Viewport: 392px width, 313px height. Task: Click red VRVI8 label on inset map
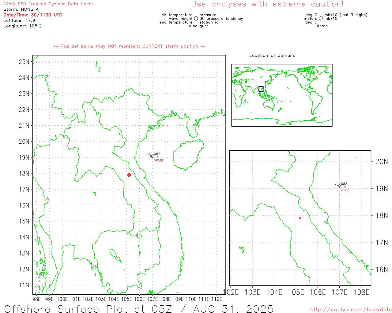(x=345, y=190)
